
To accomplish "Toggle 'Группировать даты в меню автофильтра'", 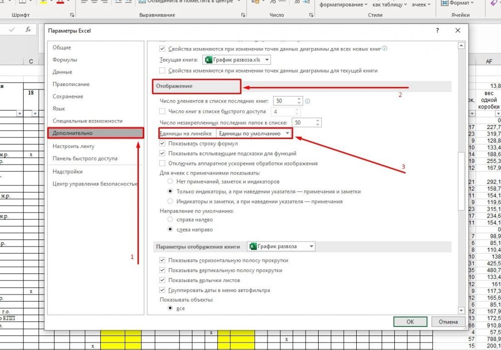I will pos(162,290).
